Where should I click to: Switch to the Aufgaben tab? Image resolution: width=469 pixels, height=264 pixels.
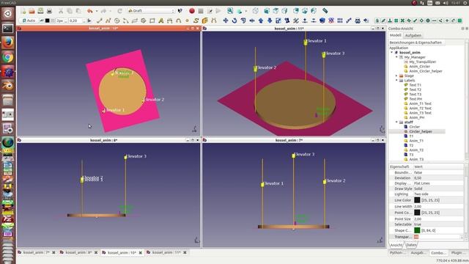[413, 35]
